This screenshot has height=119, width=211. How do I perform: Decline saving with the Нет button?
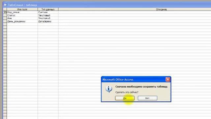point(147,98)
